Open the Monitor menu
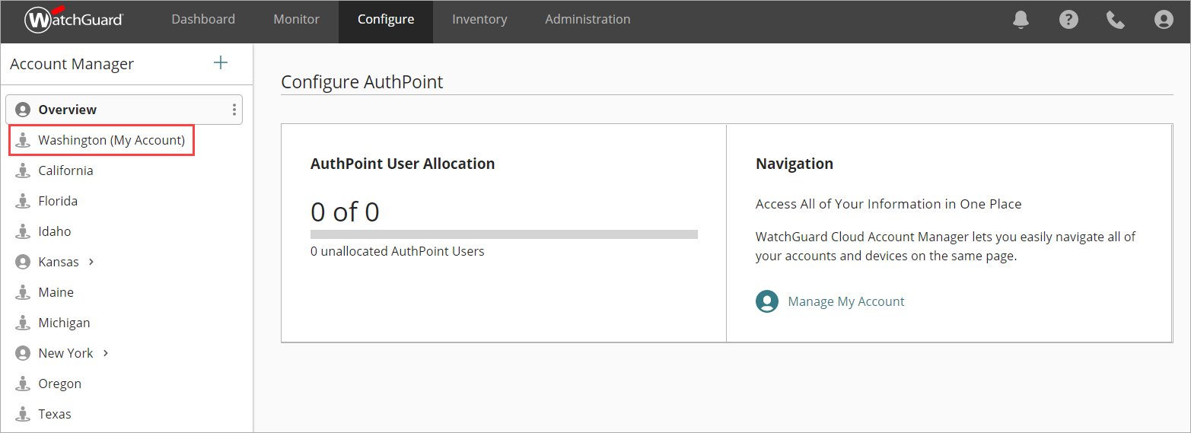The height and width of the screenshot is (433, 1191). point(296,20)
